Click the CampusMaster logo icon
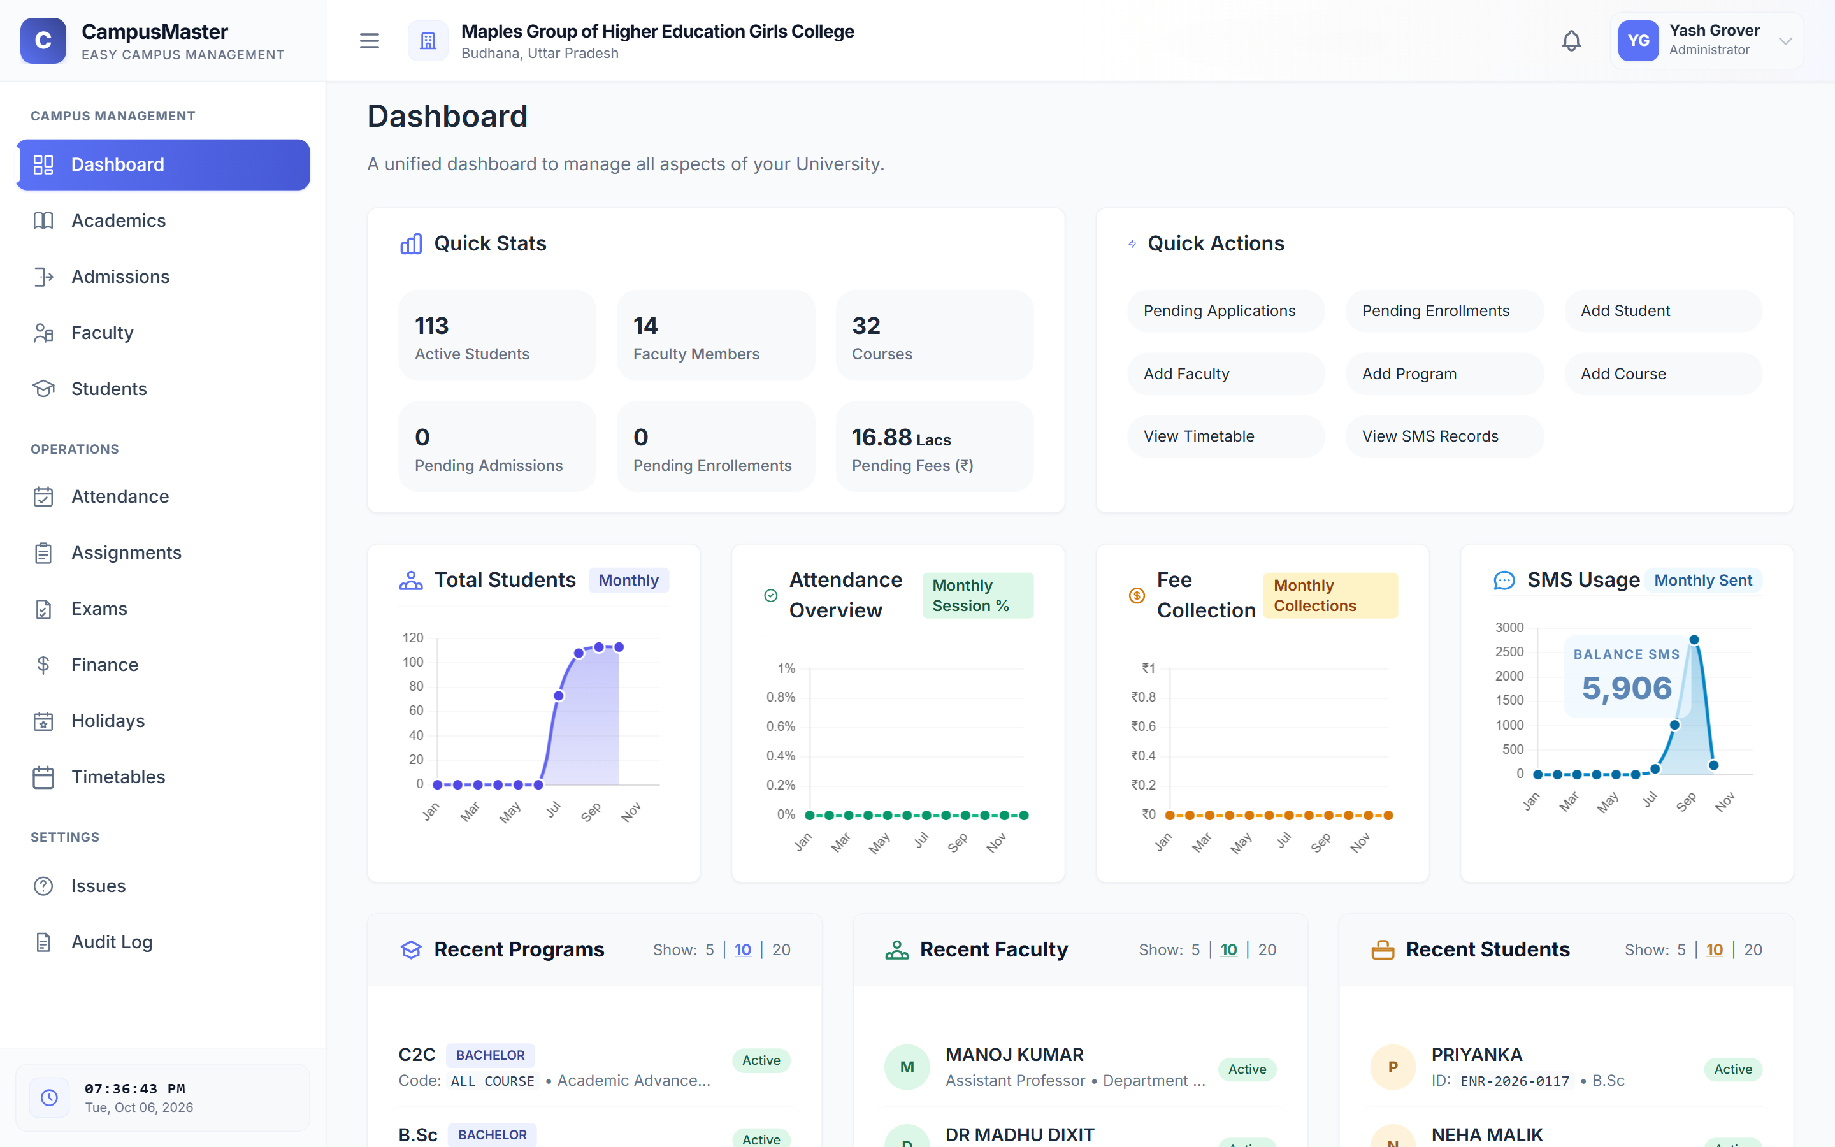 (43, 41)
